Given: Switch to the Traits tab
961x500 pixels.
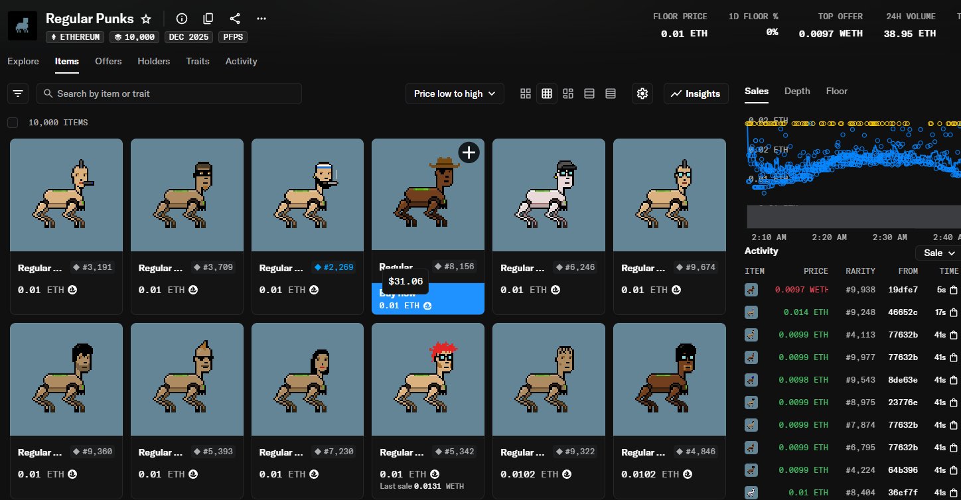Looking at the screenshot, I should [198, 61].
